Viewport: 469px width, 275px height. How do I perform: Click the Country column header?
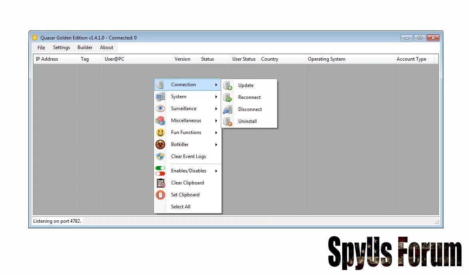[269, 59]
